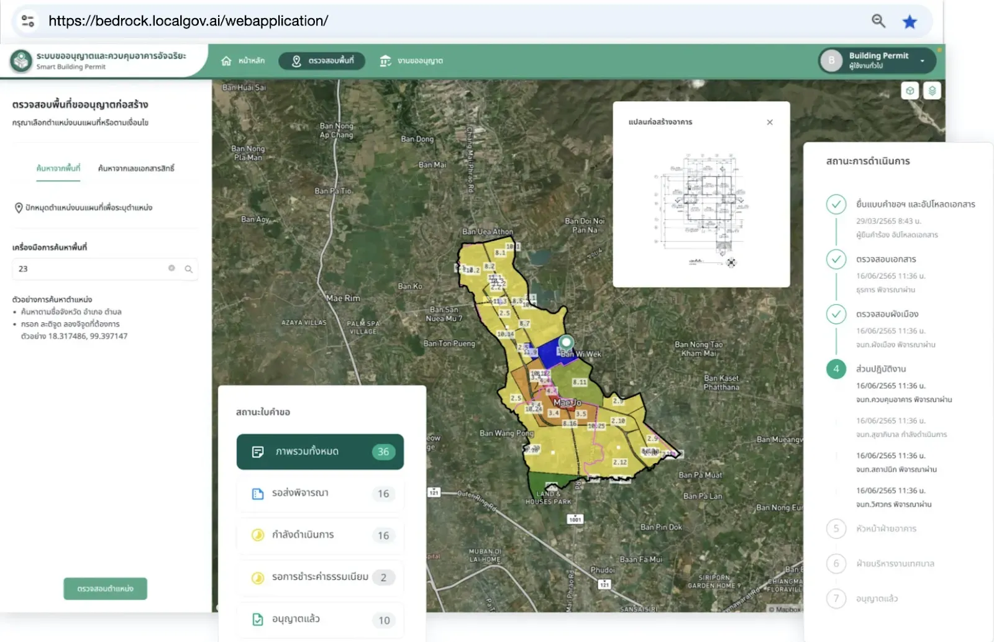This screenshot has width=994, height=642.
Task: Click the user avatar B
Action: (832, 60)
